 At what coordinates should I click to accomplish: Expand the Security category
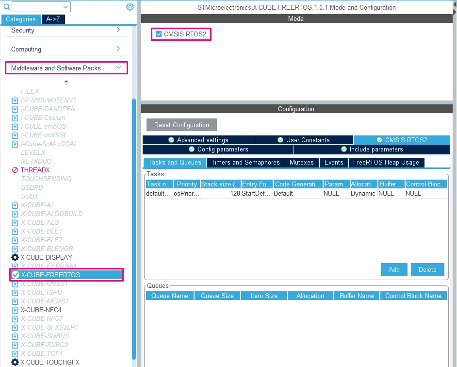pos(66,30)
